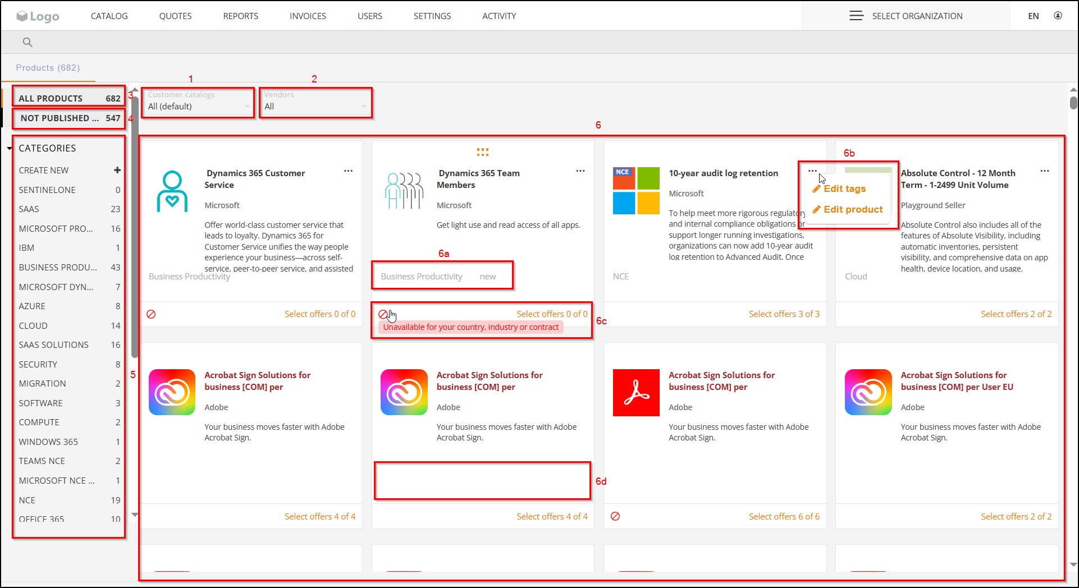This screenshot has width=1079, height=588.
Task: Click the sidebar scroll down arrow
Action: point(135,514)
